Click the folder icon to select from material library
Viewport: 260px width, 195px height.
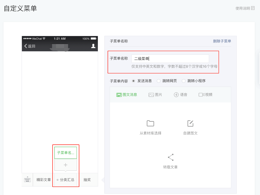tap(150, 123)
